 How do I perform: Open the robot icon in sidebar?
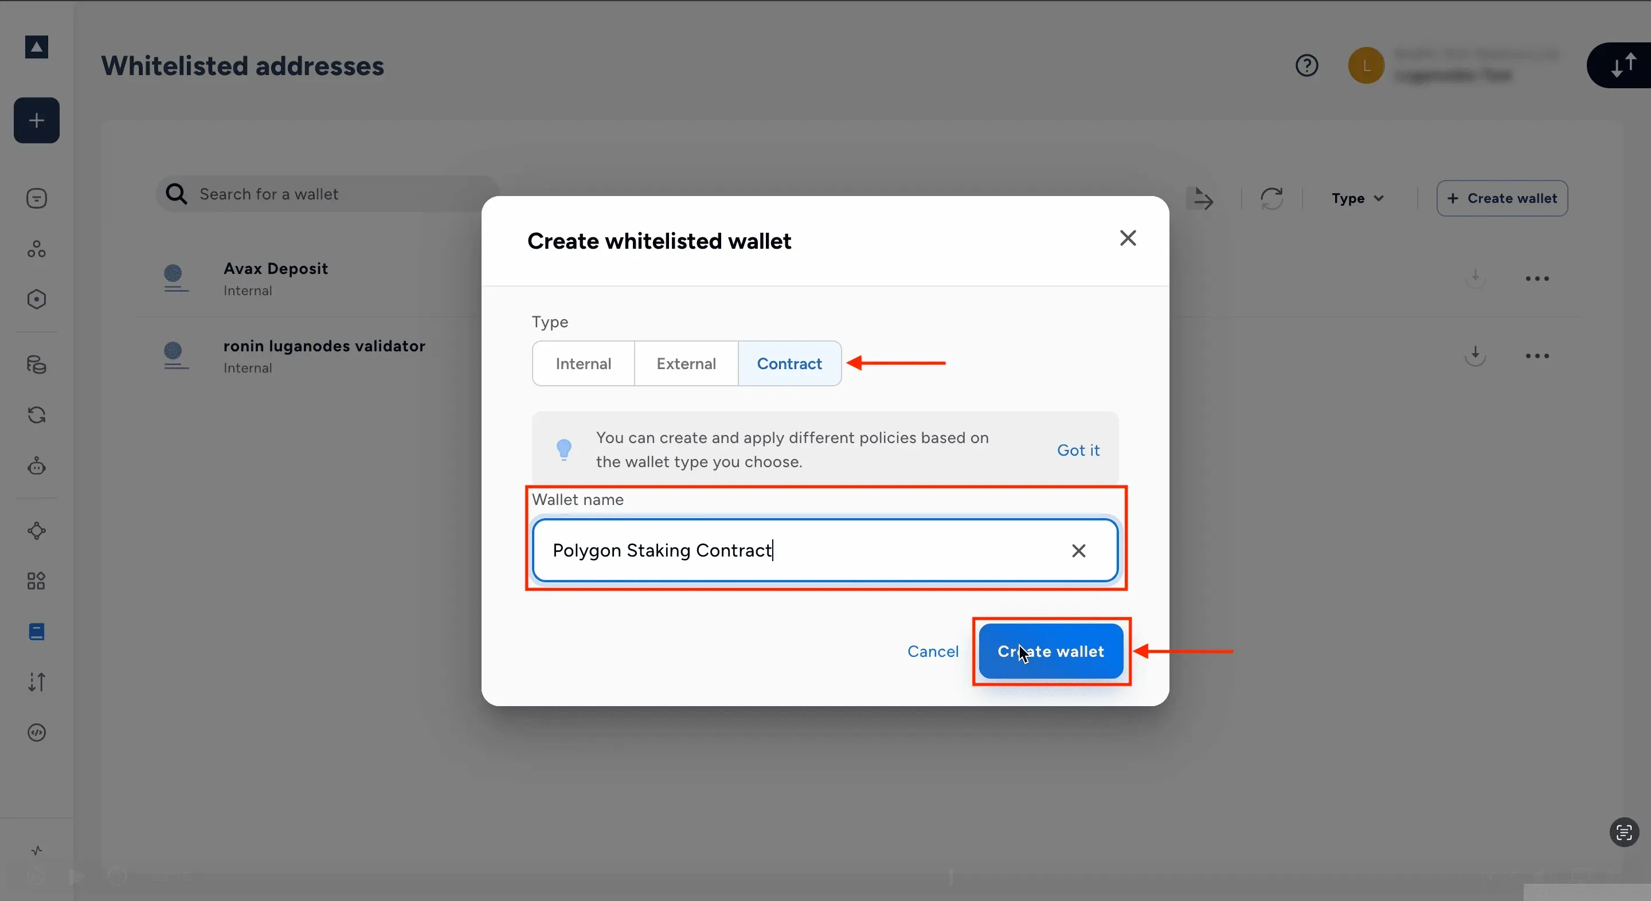point(37,466)
